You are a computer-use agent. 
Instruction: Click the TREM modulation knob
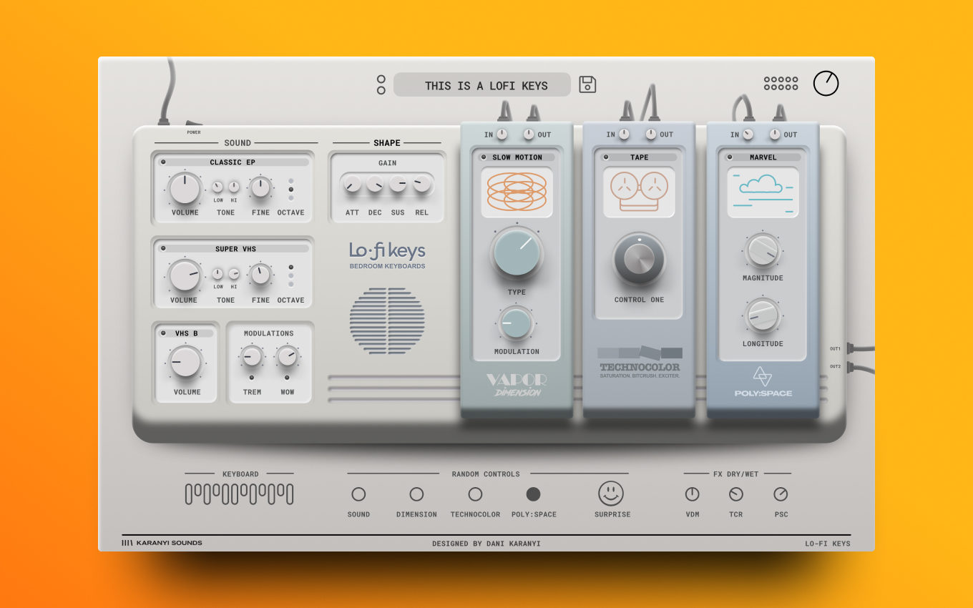point(251,356)
